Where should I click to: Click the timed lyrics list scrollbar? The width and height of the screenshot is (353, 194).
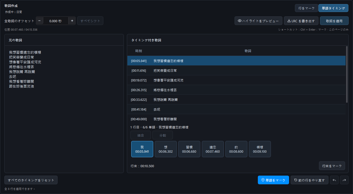tap(347, 74)
